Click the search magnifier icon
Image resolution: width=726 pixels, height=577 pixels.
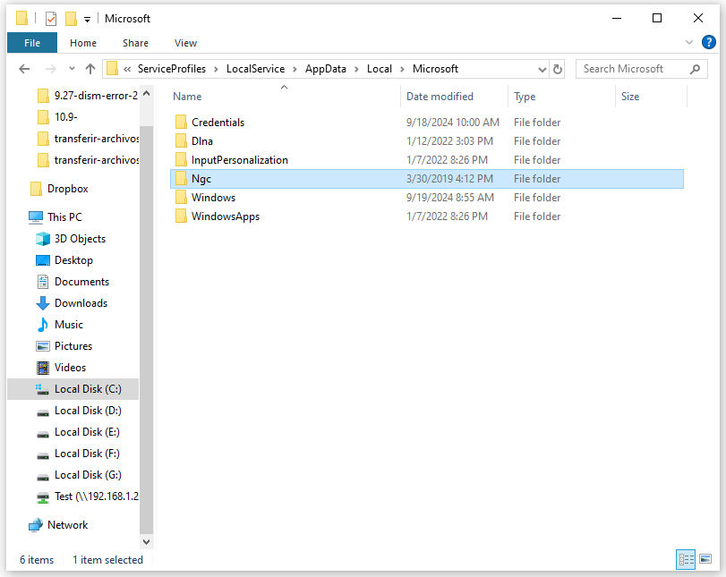695,69
